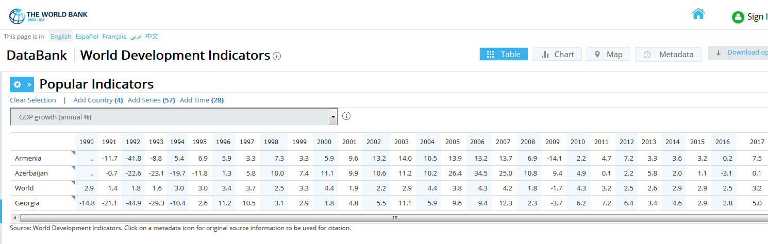Screen dimensions: 768x244
Task: Select the World row label
Action: click(24, 188)
